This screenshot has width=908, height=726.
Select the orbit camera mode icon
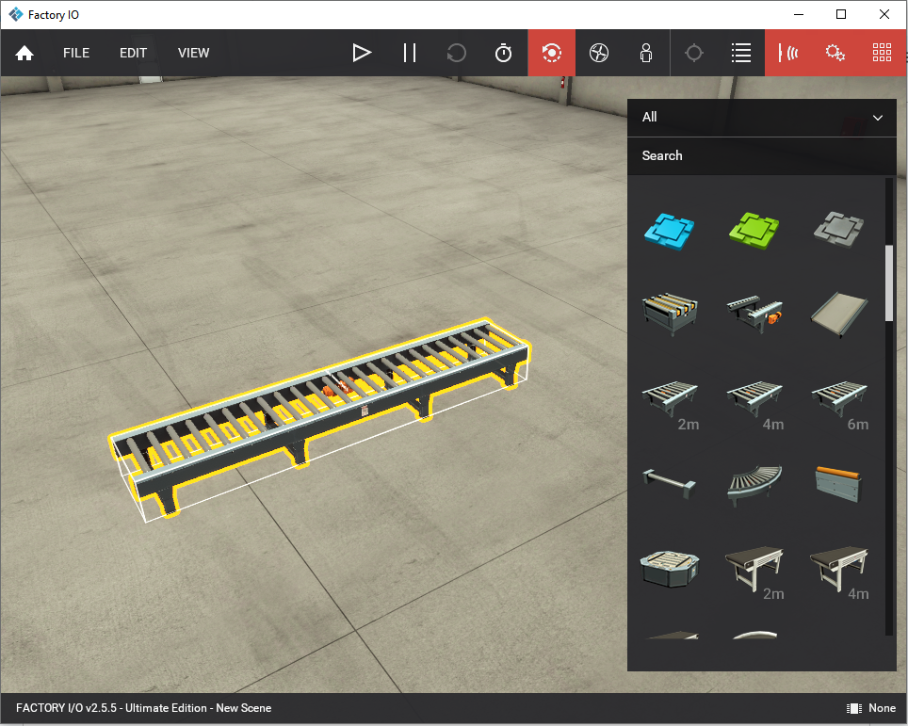[551, 53]
